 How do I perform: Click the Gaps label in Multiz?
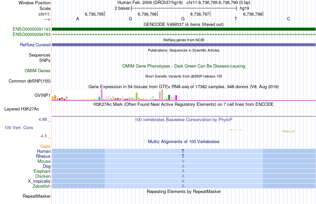pyautogui.click(x=45, y=146)
